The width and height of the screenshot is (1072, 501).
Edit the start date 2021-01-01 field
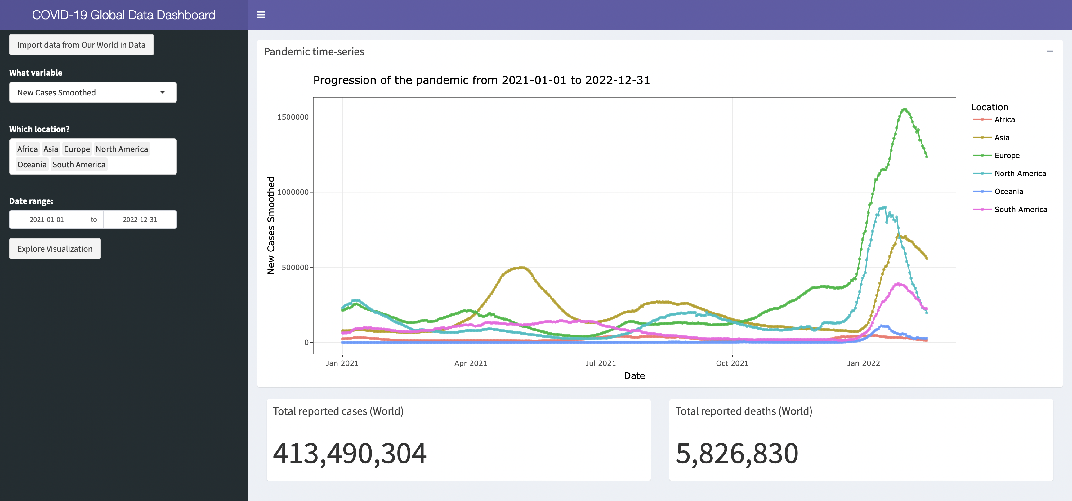47,219
